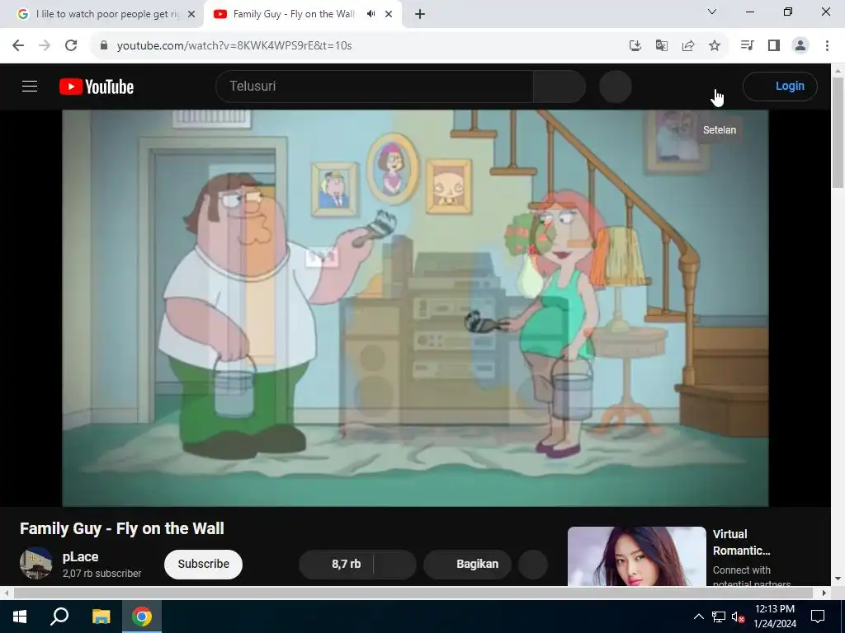This screenshot has height=633, width=845.
Task: Click the Virtual Romantic ad thumbnail
Action: [x=636, y=556]
